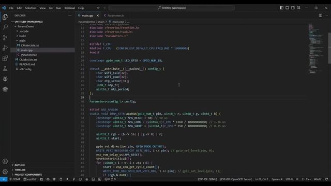331x186 pixels.
Task: Expand the .vscode folder
Action: pyautogui.click(x=43, y=31)
